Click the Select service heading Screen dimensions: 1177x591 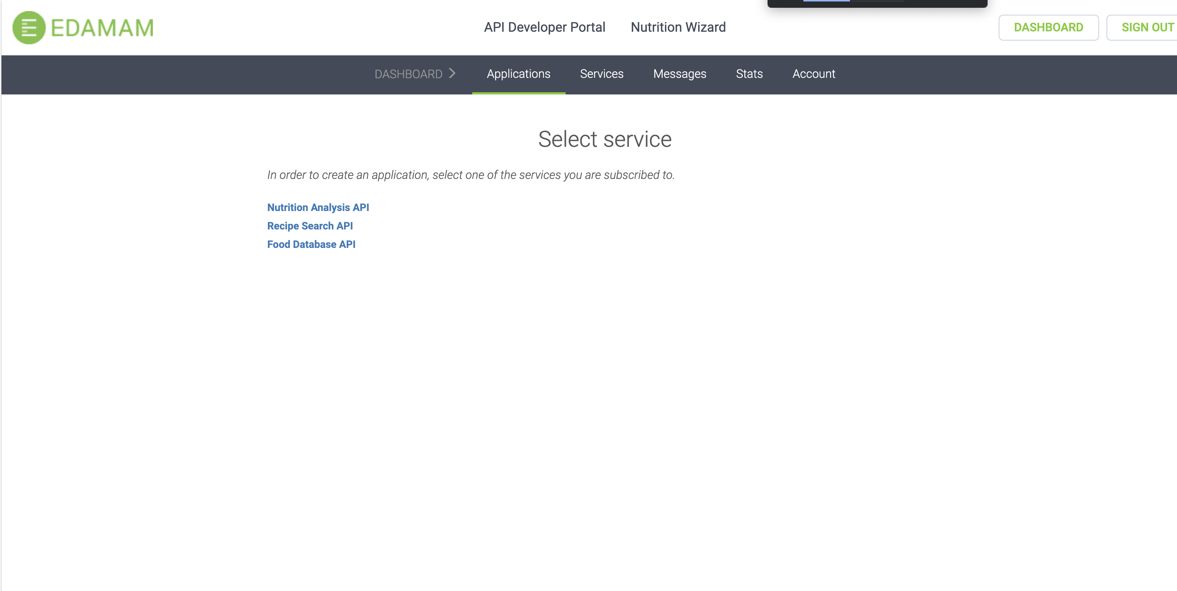(x=604, y=139)
